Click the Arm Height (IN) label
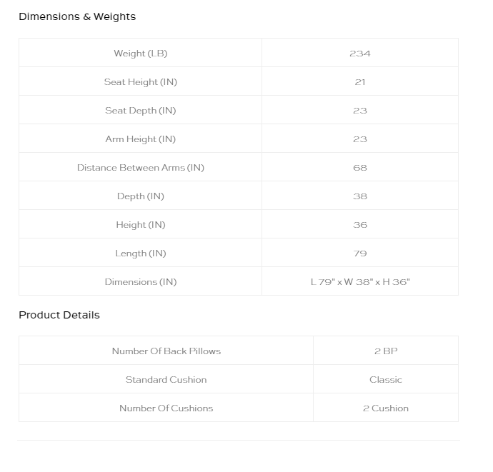This screenshot has height=472, width=493. (x=141, y=139)
